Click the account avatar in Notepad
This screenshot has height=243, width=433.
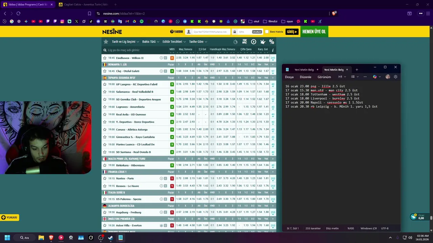click(x=388, y=77)
